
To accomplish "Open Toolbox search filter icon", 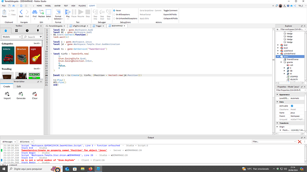I will click(41, 37).
